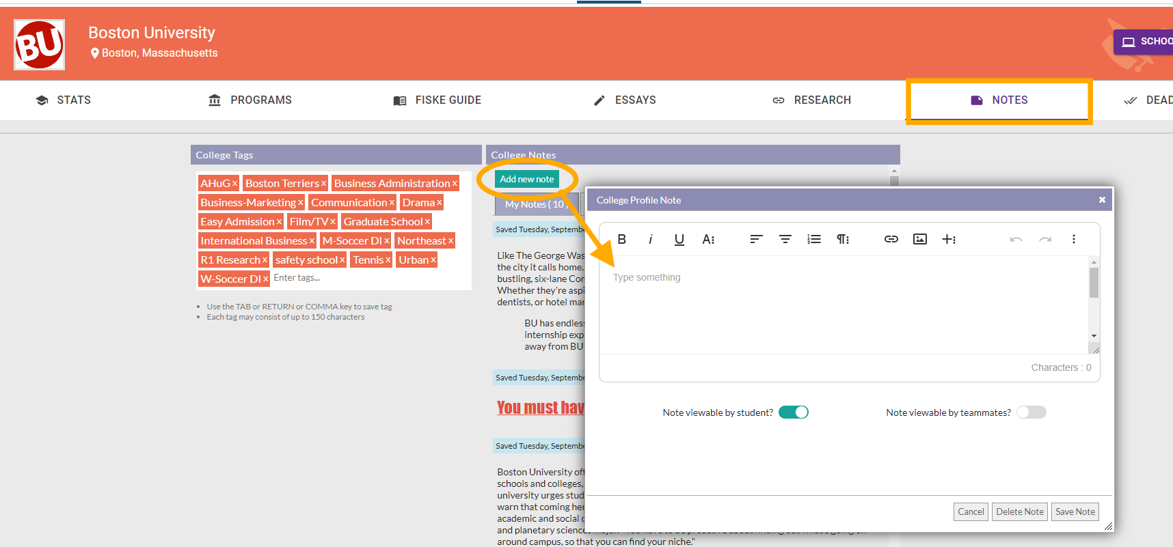The height and width of the screenshot is (547, 1173).
Task: Set left text alignment in editor
Action: click(756, 239)
